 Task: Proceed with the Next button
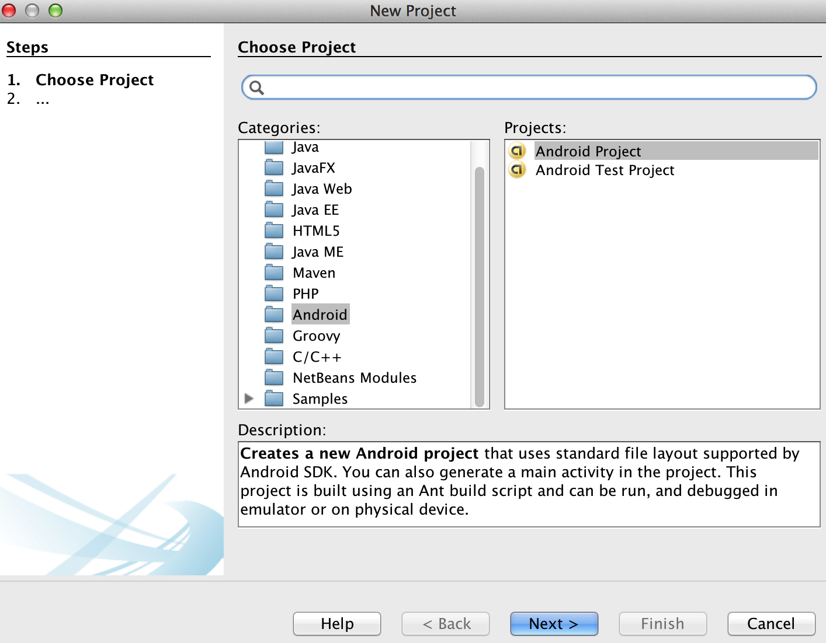click(554, 624)
